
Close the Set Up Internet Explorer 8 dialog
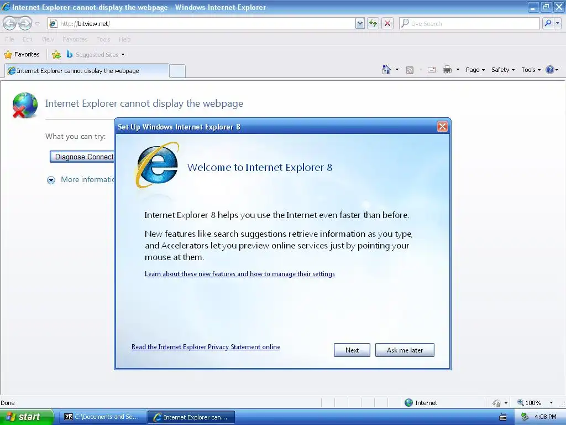point(442,127)
